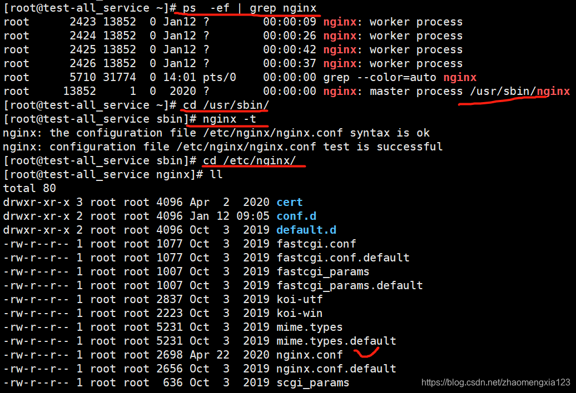Select the conf.d directory name
This screenshot has width=576, height=393.
(296, 216)
